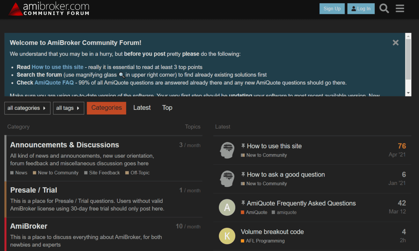
Task: Select the Categories tab
Action: pyautogui.click(x=106, y=108)
